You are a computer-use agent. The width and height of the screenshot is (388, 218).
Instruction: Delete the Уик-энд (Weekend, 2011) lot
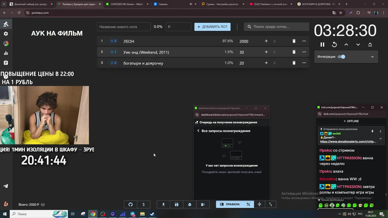point(294,52)
